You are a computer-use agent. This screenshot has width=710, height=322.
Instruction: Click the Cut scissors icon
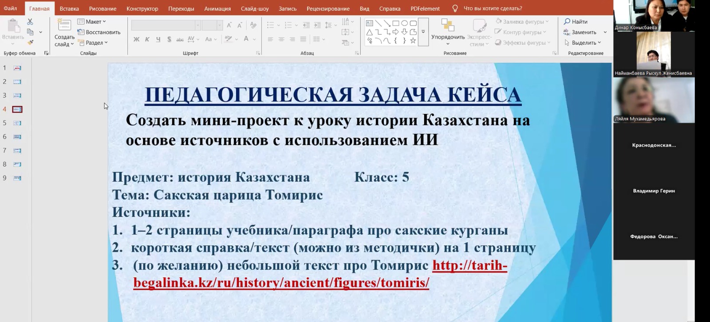point(30,22)
